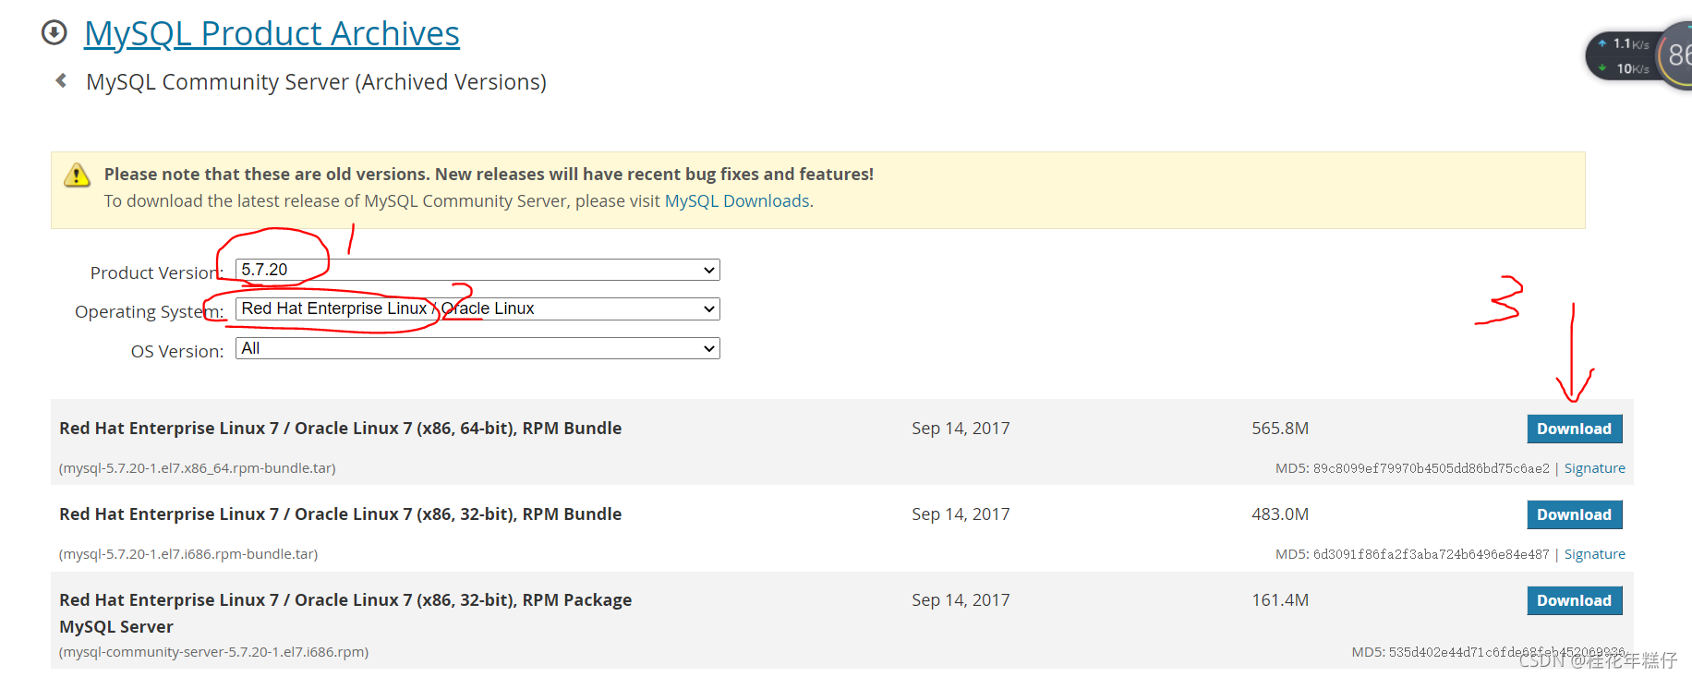Viewport: 1692px width, 677px height.
Task: Go back using the left chevron arrow
Action: click(x=61, y=81)
